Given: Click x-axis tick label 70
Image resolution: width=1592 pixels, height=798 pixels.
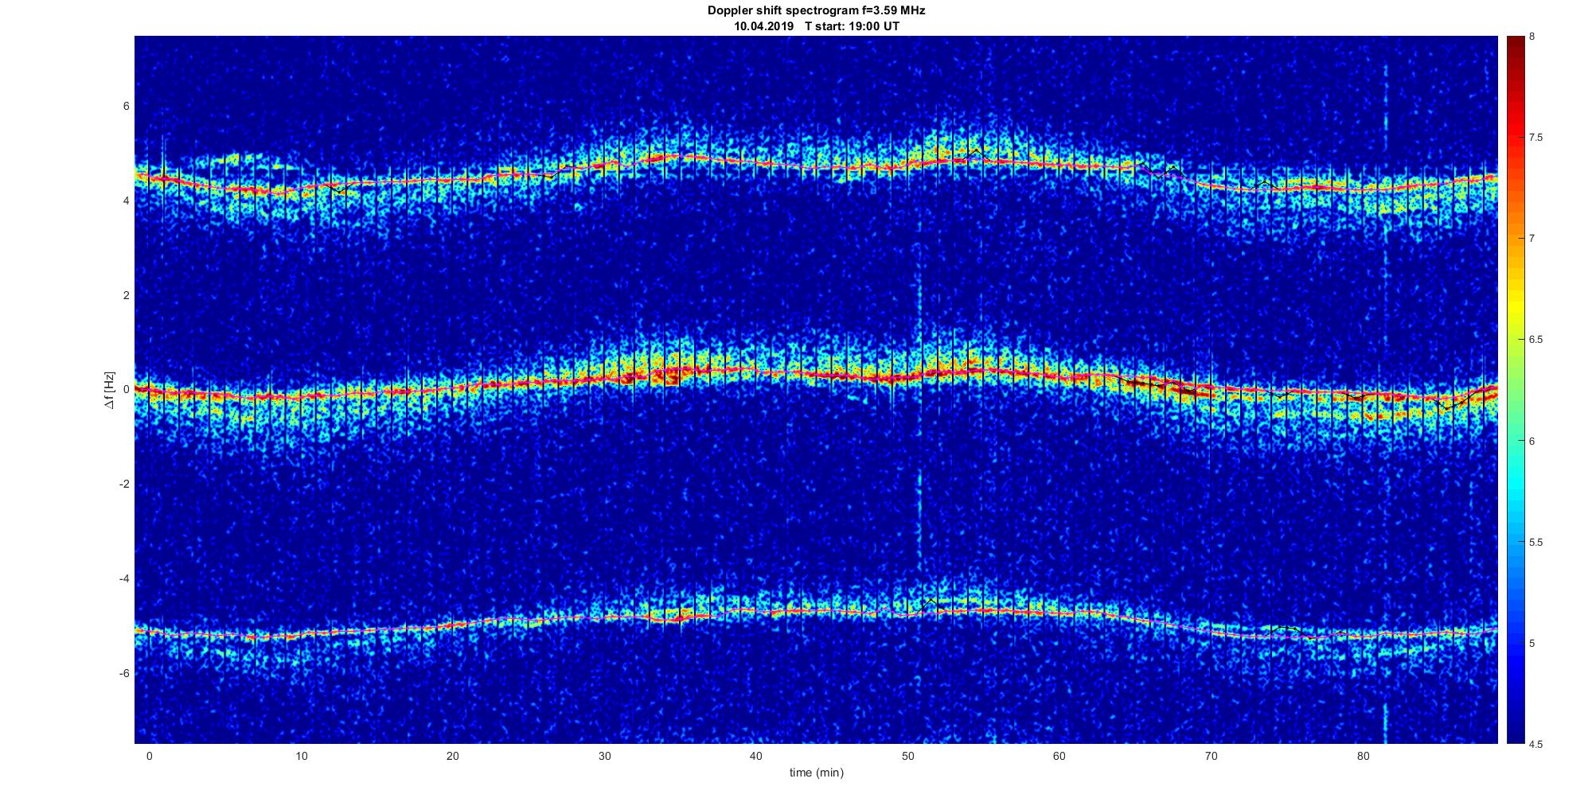Looking at the screenshot, I should 1211,757.
